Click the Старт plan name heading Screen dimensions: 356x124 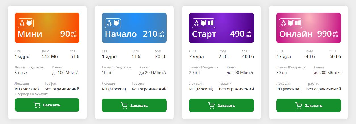(x=204, y=34)
